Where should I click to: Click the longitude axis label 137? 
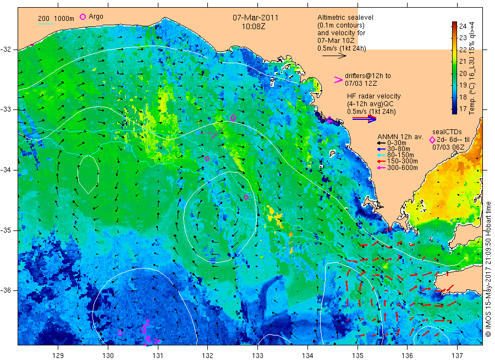pos(457,356)
